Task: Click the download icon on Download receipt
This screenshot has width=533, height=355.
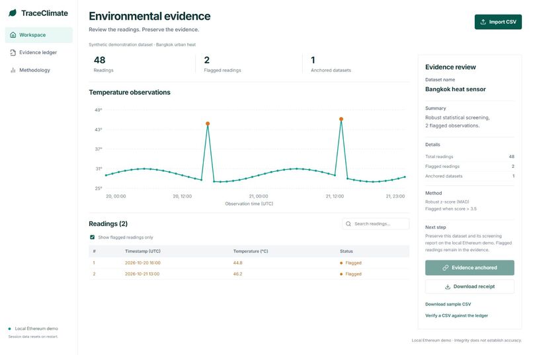Action: pos(448,287)
